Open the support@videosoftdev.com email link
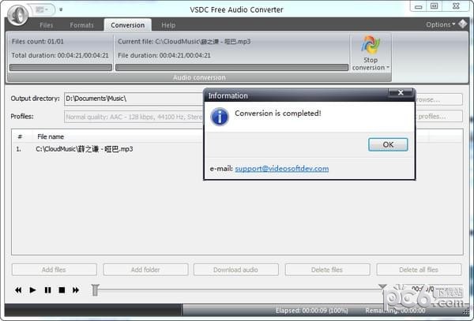 pos(282,168)
